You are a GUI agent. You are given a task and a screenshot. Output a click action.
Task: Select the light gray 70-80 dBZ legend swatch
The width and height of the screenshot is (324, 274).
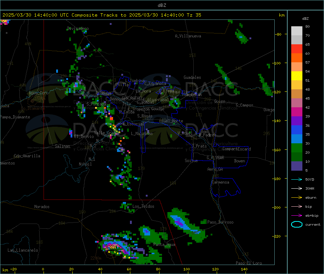[297, 31]
